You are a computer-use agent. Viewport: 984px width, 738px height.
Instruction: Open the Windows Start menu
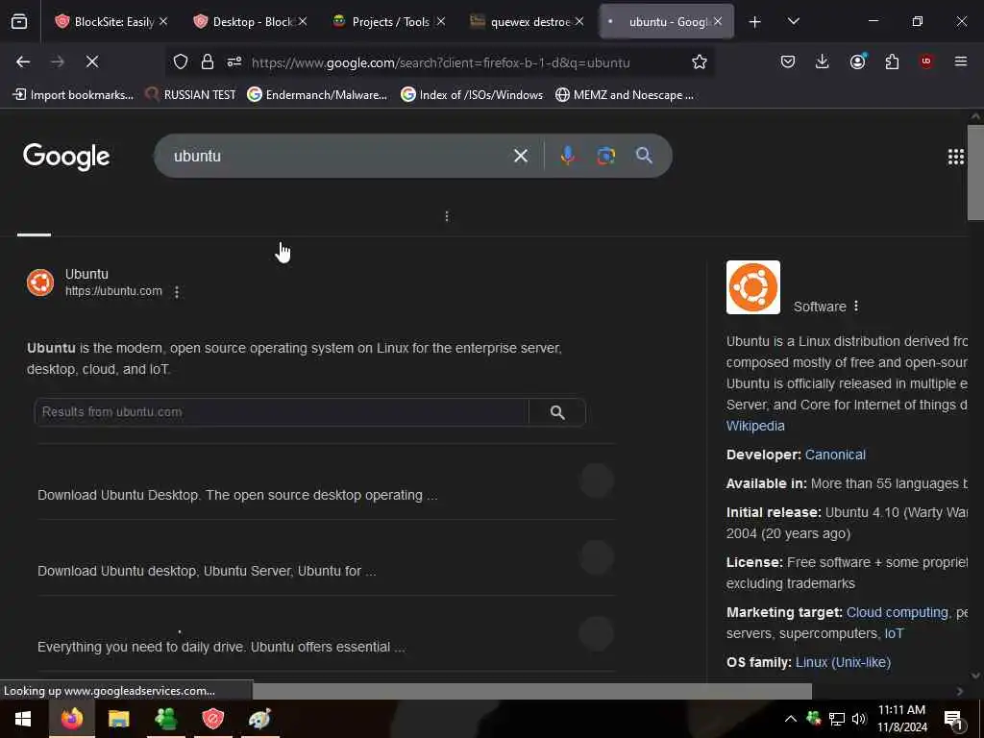coord(23,719)
